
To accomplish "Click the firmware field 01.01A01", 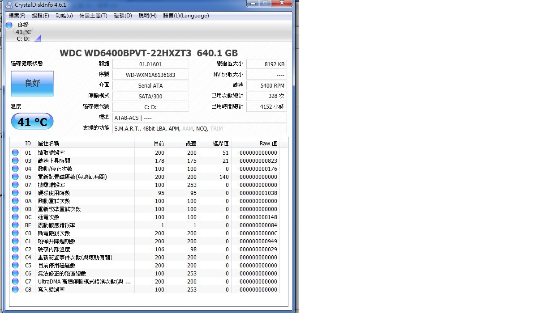I will 150,64.
